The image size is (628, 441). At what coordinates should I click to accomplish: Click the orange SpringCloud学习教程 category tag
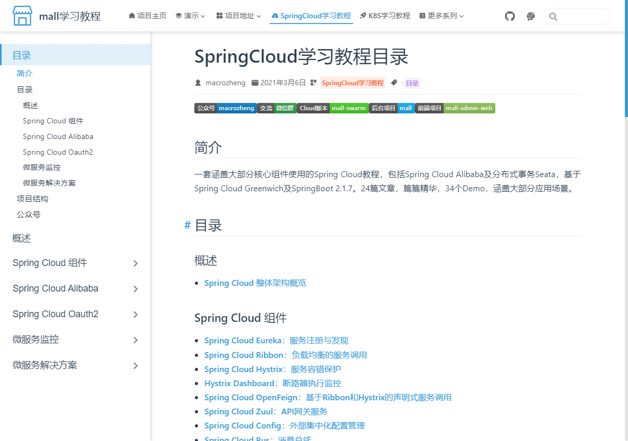click(353, 83)
